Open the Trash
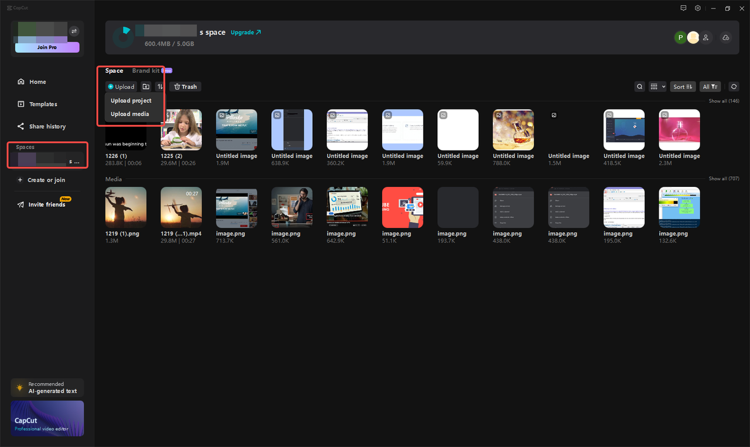Screen dimensions: 750x447 (x=185, y=86)
